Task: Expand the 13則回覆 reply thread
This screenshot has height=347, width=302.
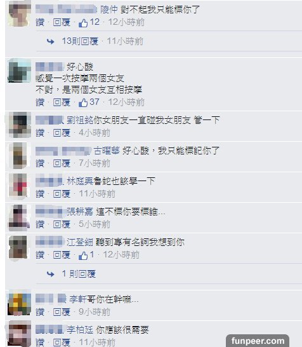Action: 80,41
